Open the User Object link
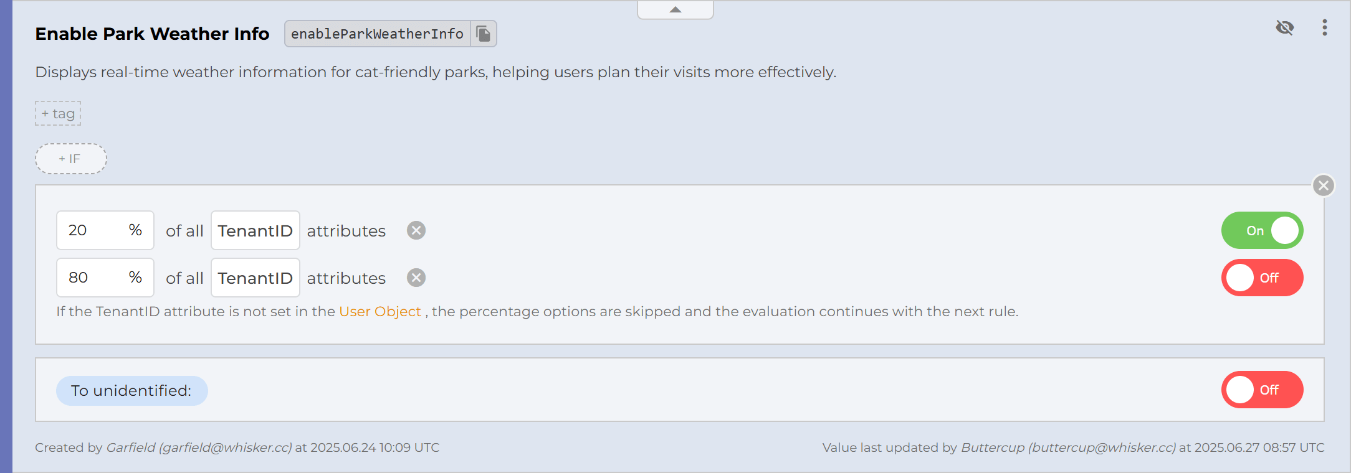The height and width of the screenshot is (473, 1351). (x=379, y=311)
